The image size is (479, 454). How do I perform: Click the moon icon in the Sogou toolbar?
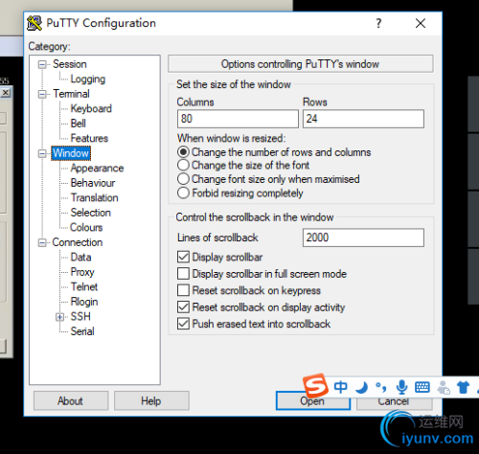tap(362, 388)
